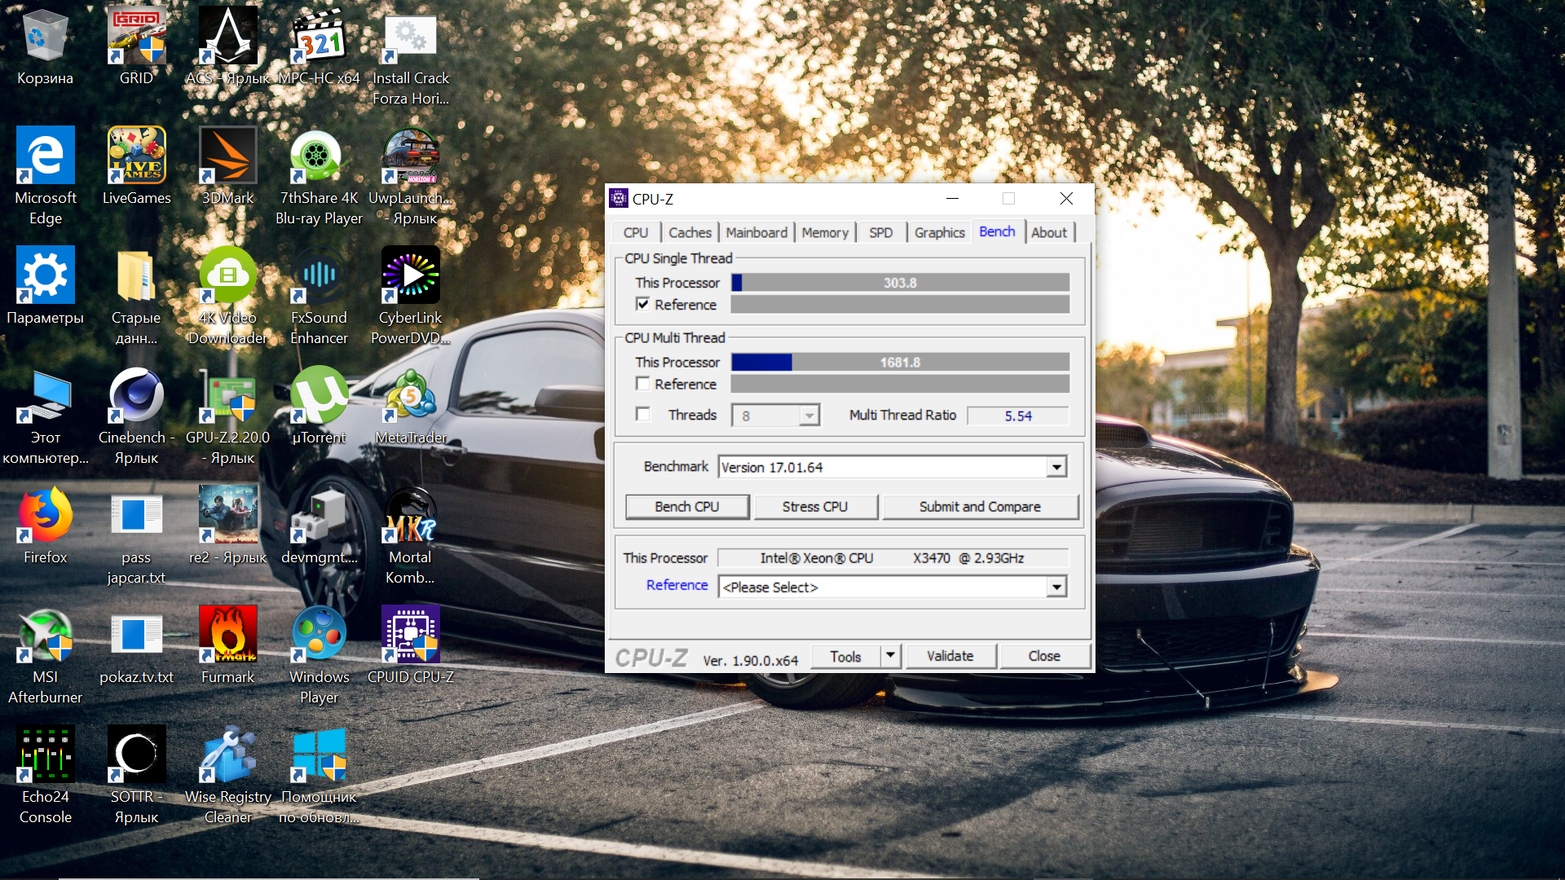This screenshot has width=1565, height=880.
Task: Open the Wise Registry Cleaner icon
Action: (227, 755)
